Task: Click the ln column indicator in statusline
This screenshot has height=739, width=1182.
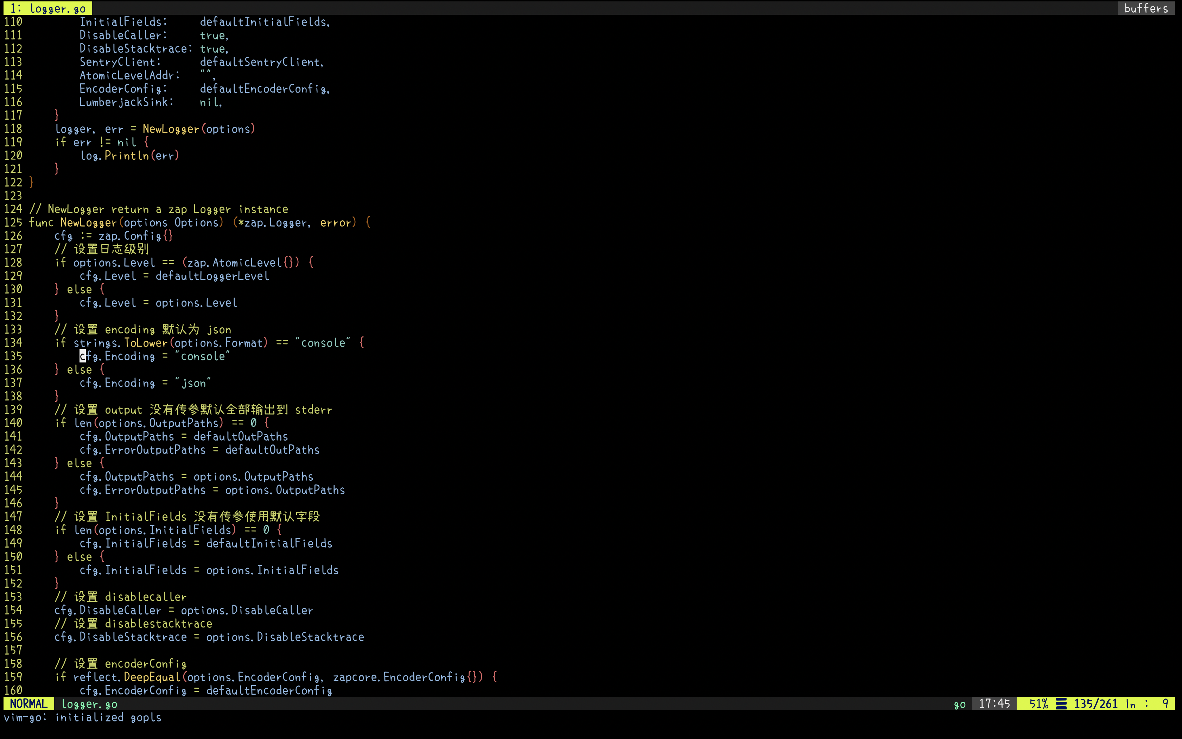Action: (x=1131, y=704)
